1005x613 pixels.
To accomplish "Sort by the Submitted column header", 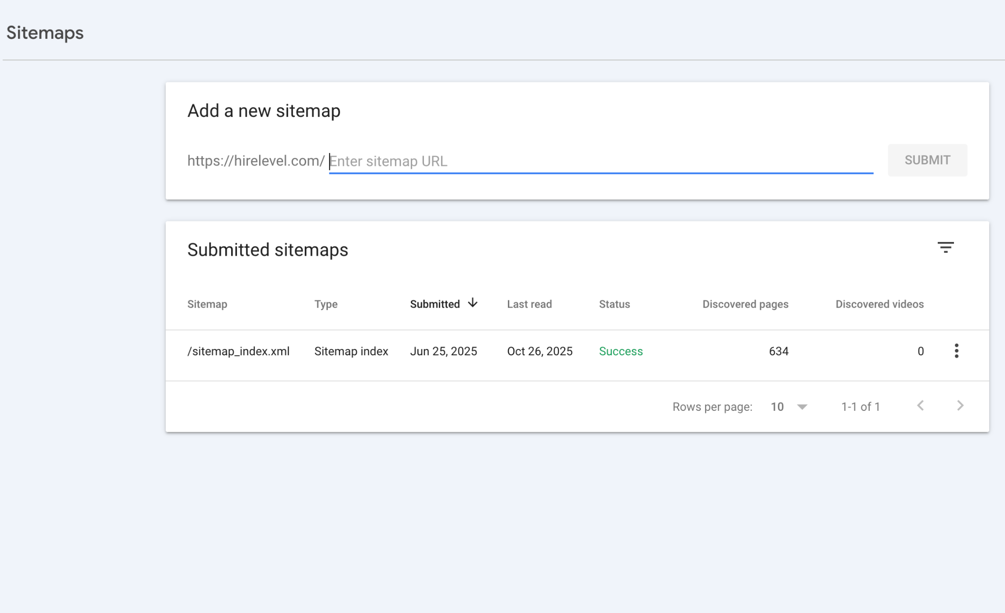I will pos(435,304).
